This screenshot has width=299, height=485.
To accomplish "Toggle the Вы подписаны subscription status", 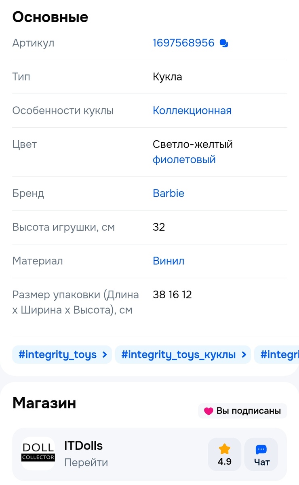I will click(x=242, y=411).
